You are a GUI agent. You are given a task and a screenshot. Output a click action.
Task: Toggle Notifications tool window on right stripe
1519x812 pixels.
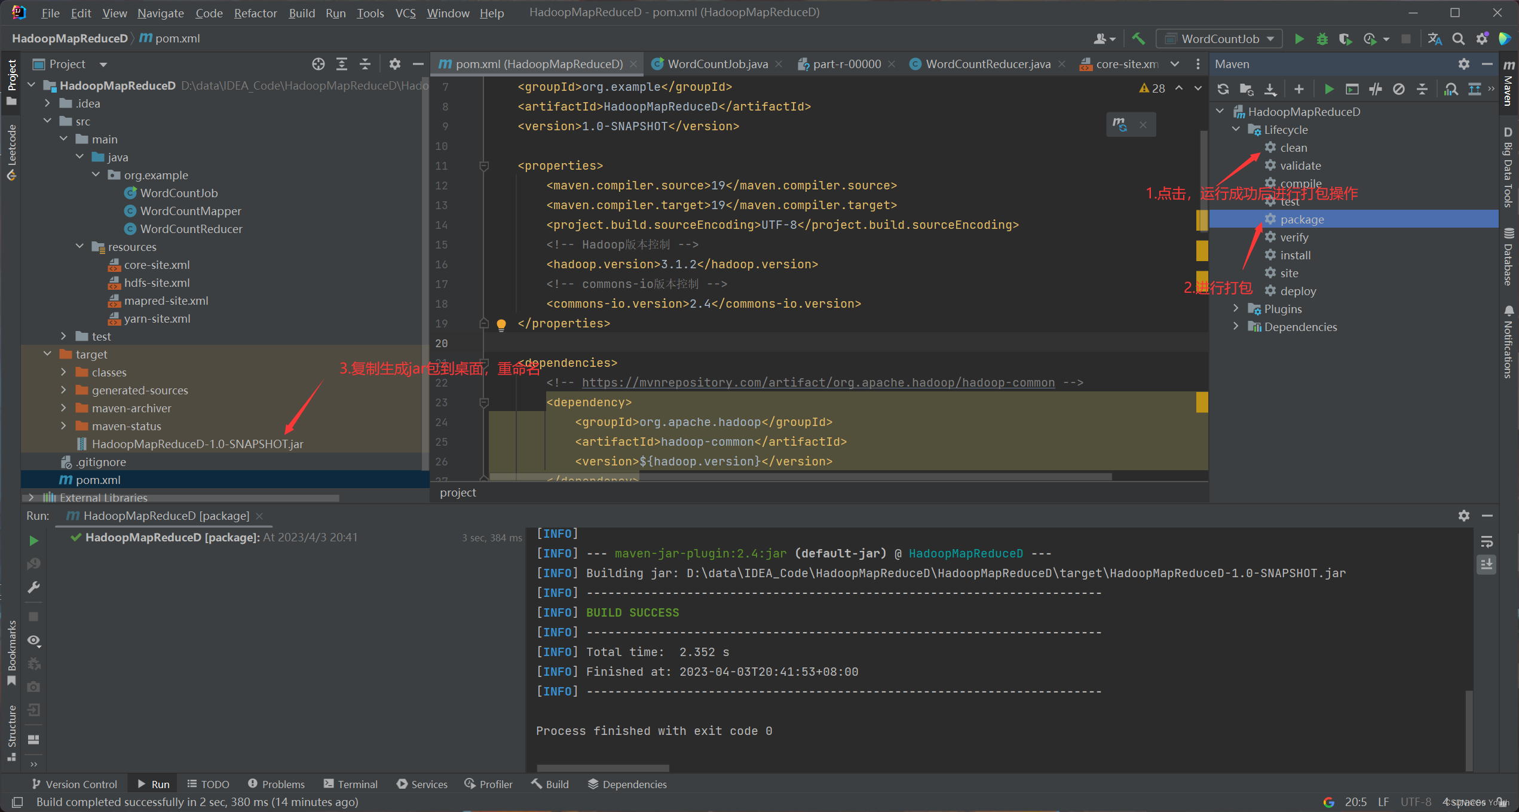point(1509,342)
